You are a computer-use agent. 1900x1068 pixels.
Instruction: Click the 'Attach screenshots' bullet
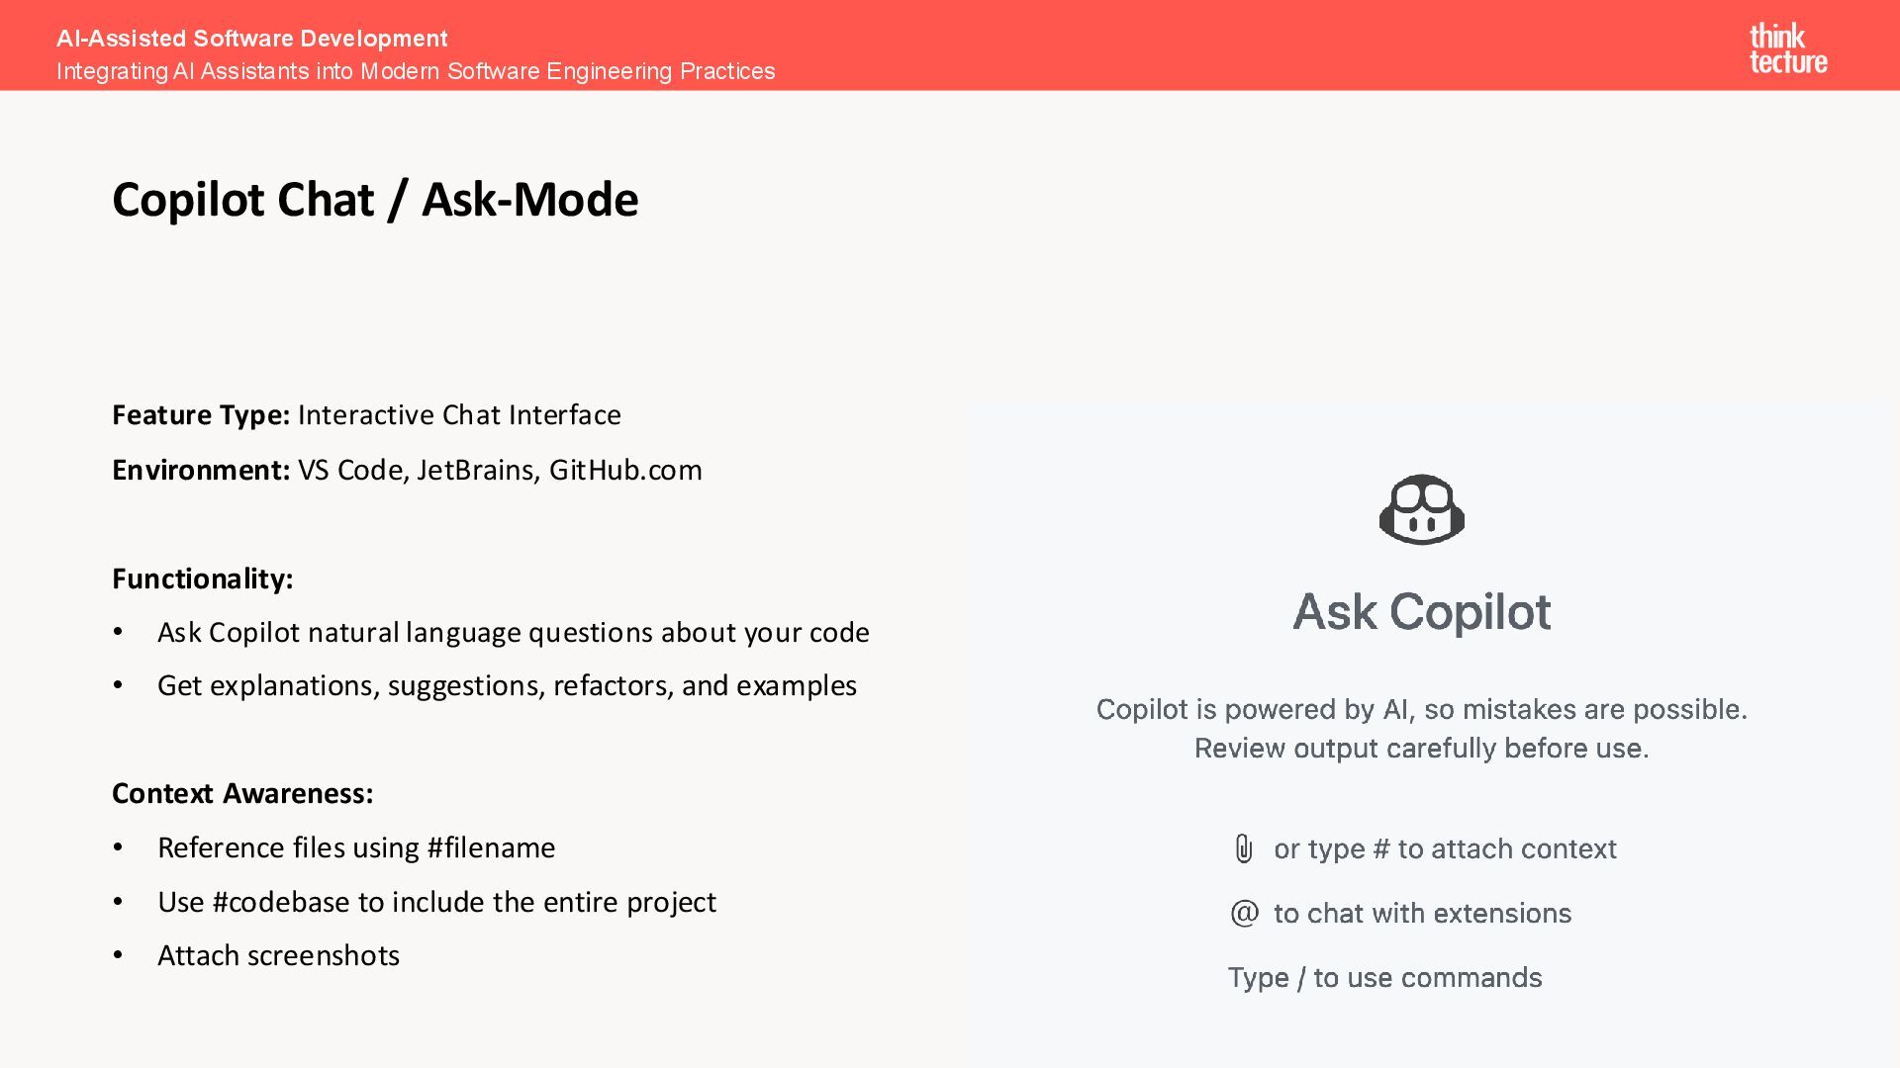[x=278, y=955]
